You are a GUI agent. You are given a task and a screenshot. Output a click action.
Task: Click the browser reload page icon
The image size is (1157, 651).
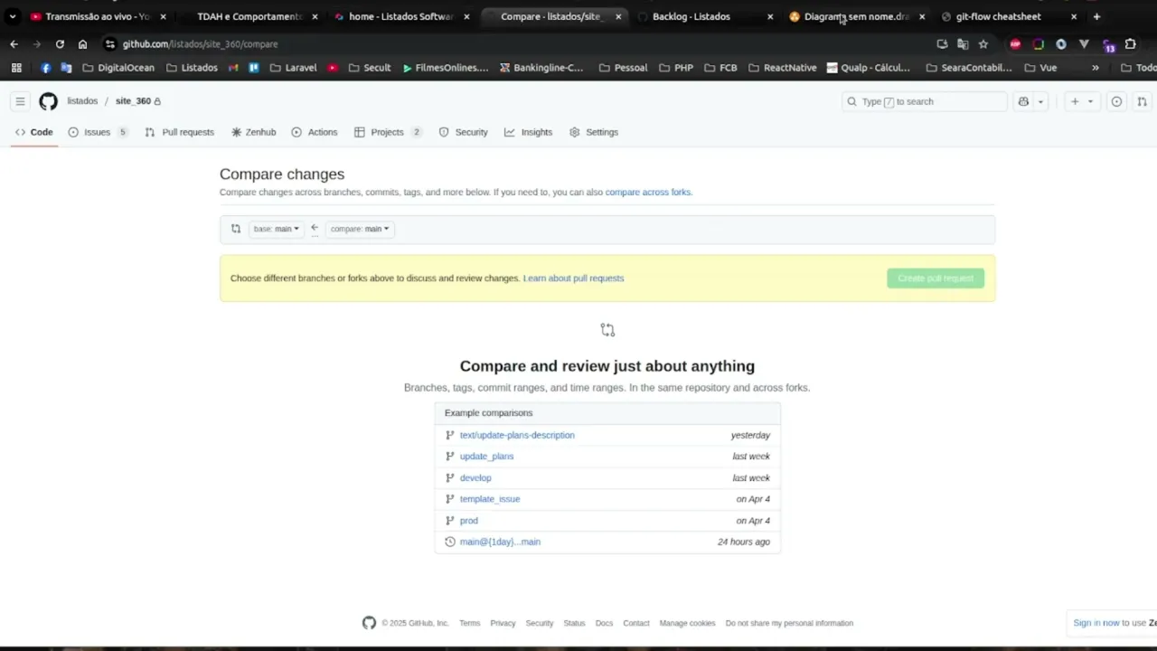60,43
